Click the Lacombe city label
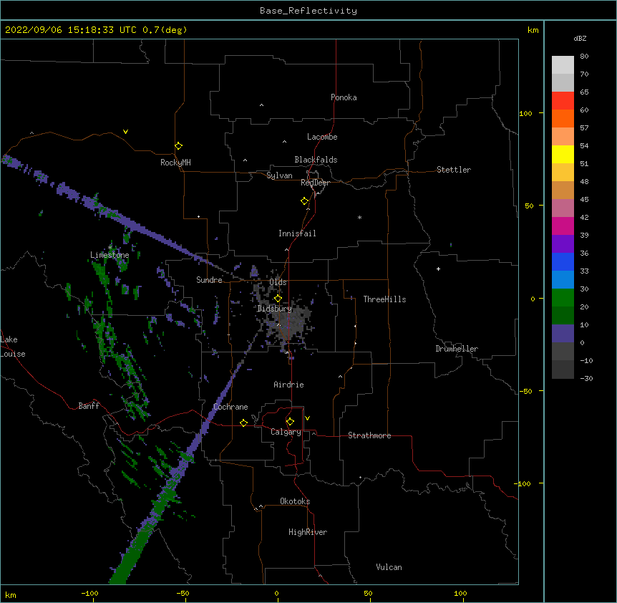The width and height of the screenshot is (617, 603). (x=322, y=137)
